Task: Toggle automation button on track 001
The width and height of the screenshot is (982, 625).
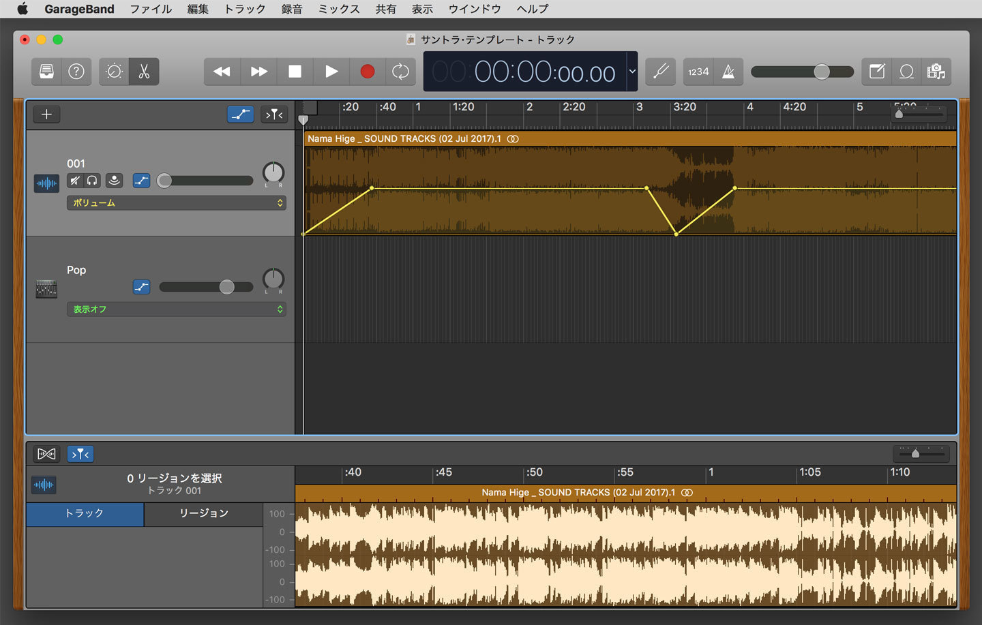Action: click(141, 181)
